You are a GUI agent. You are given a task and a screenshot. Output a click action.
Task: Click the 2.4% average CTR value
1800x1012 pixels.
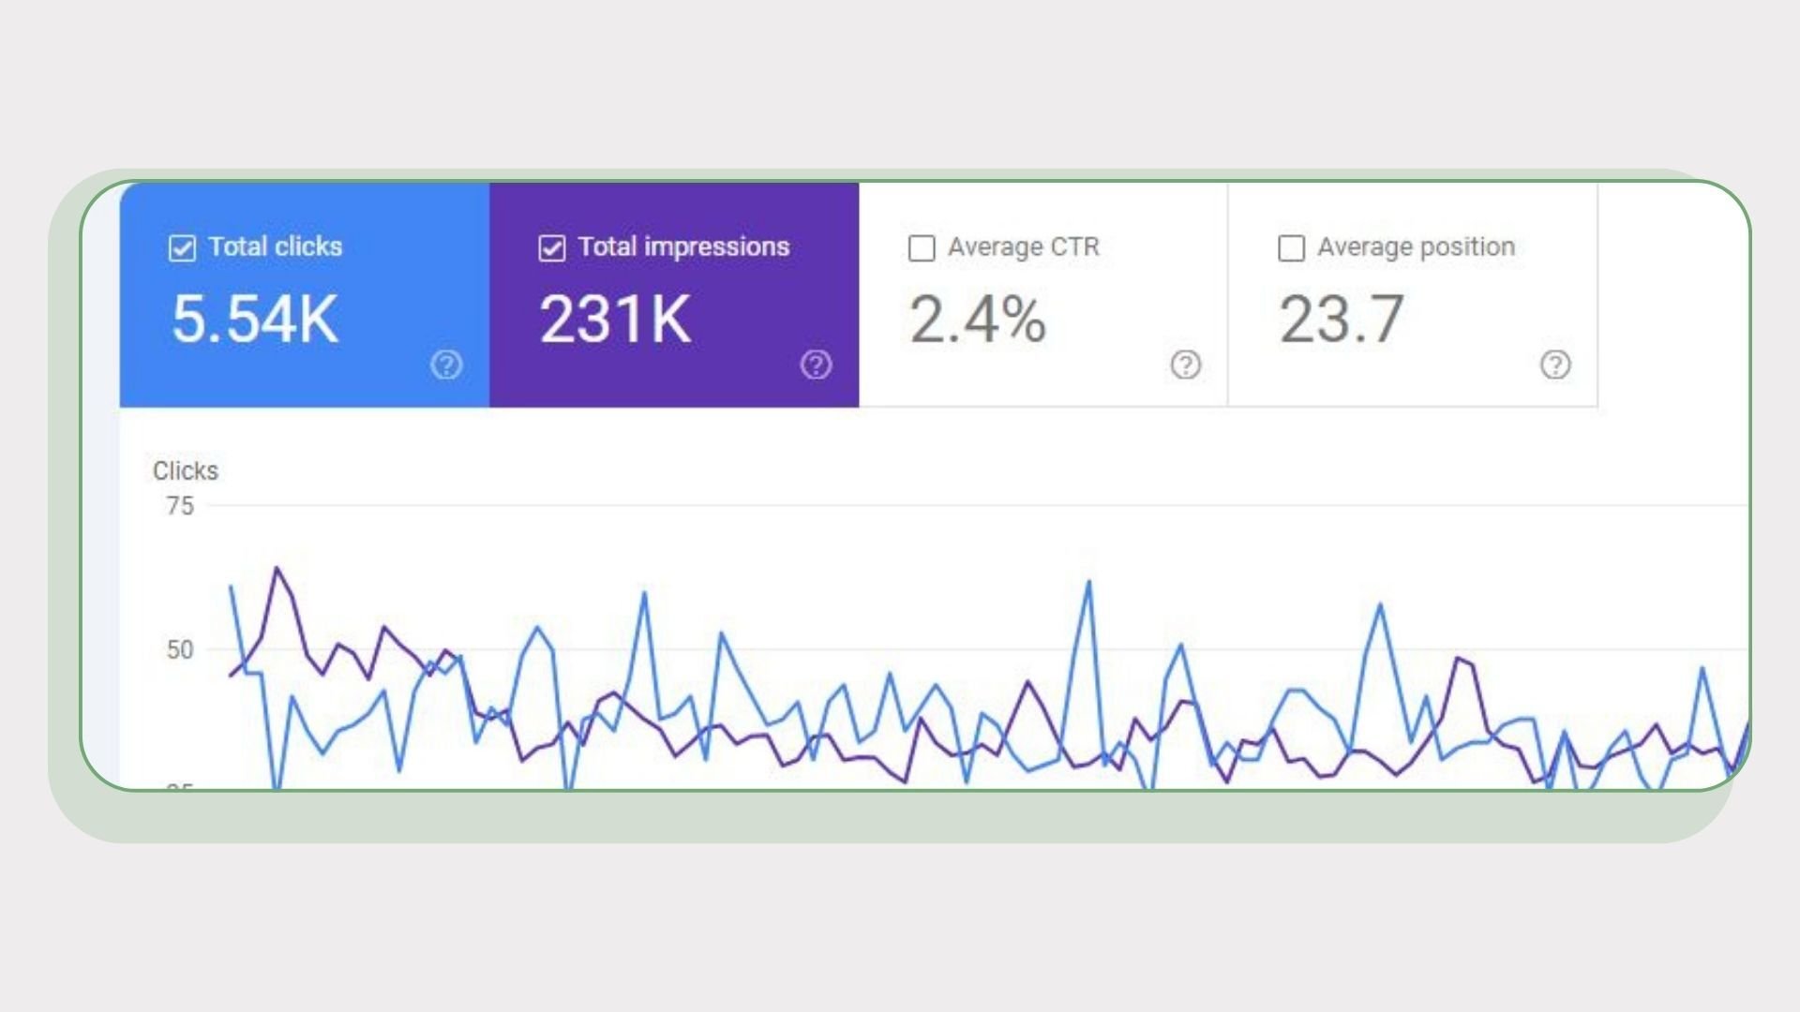click(x=977, y=320)
